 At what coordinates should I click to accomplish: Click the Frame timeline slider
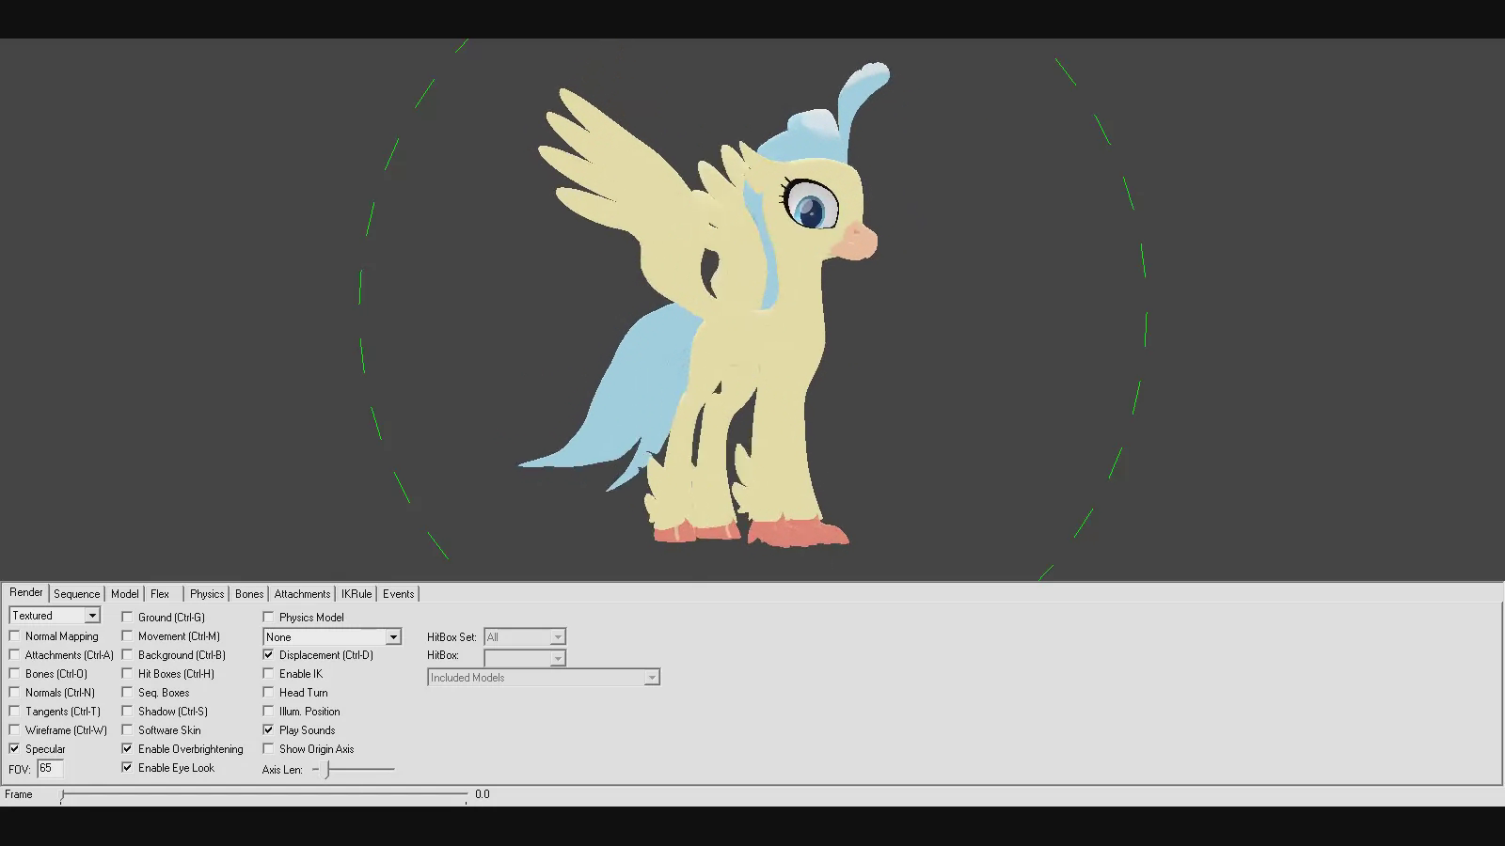click(x=263, y=795)
